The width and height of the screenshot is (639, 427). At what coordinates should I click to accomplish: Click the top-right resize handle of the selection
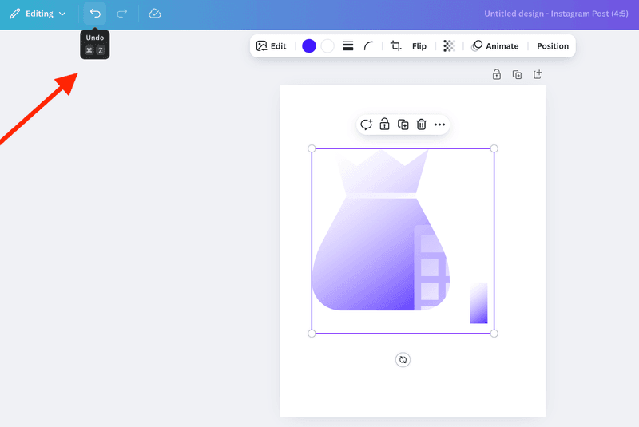pyautogui.click(x=494, y=148)
